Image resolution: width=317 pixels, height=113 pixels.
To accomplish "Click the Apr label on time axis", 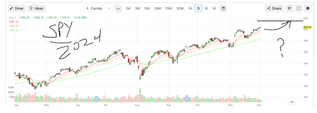I will 16,105.
